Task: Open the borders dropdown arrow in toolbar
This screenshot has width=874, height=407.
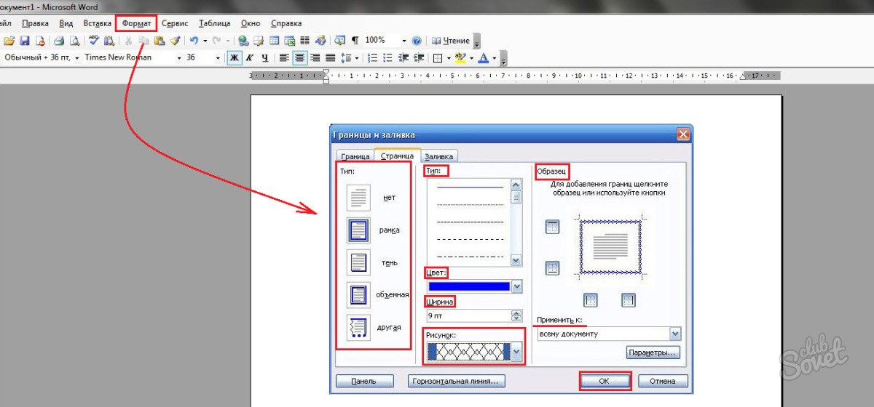Action: (x=449, y=57)
